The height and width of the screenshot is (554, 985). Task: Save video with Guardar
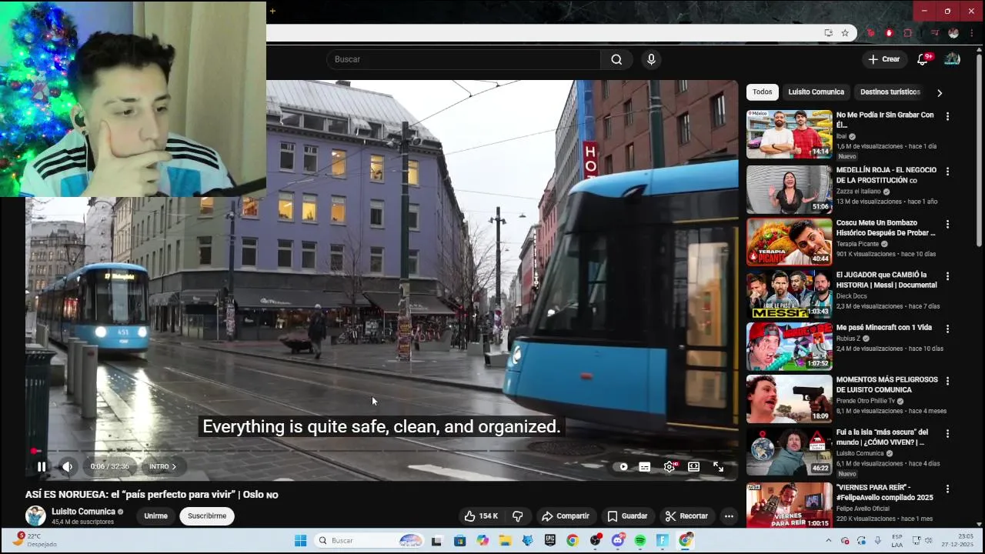click(x=627, y=516)
